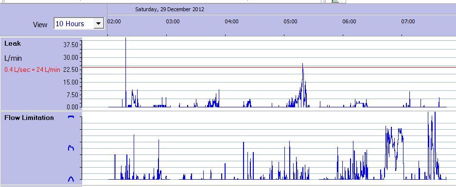Click the red '0.4 L/sec = 24 L/min' label

[32, 69]
